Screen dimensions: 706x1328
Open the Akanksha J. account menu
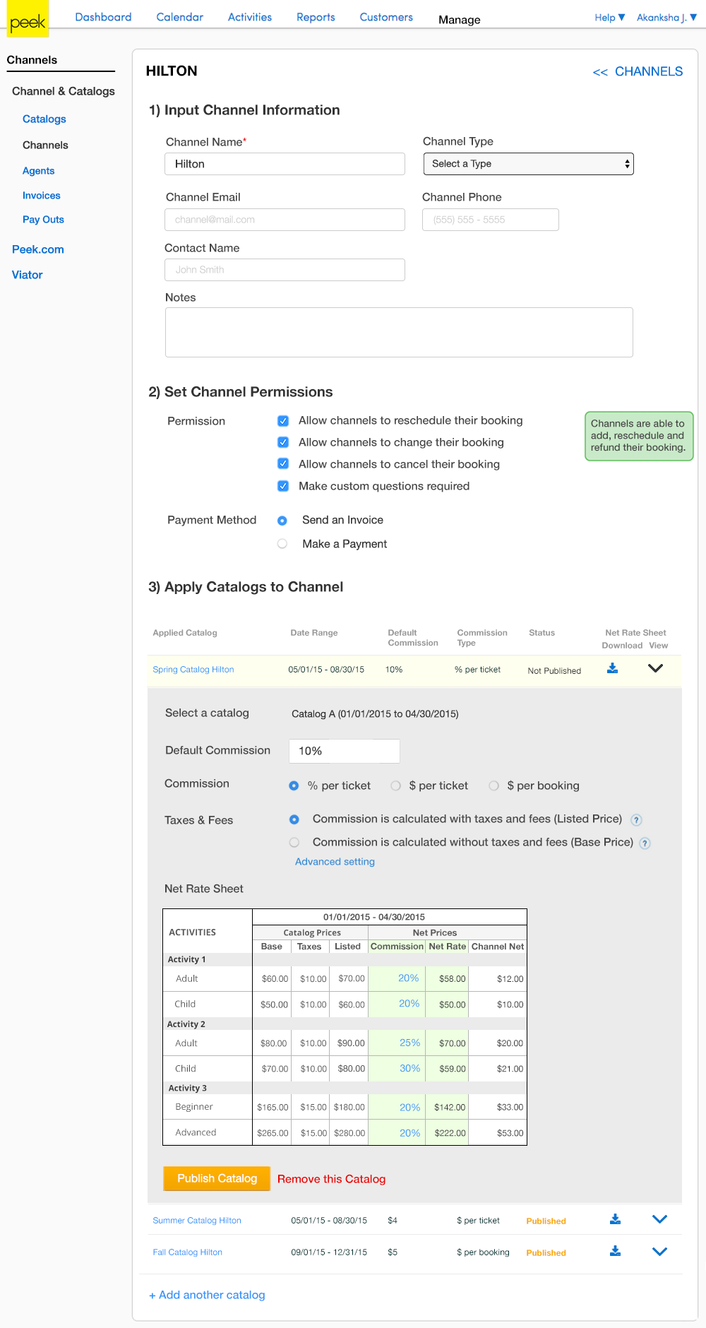666,18
